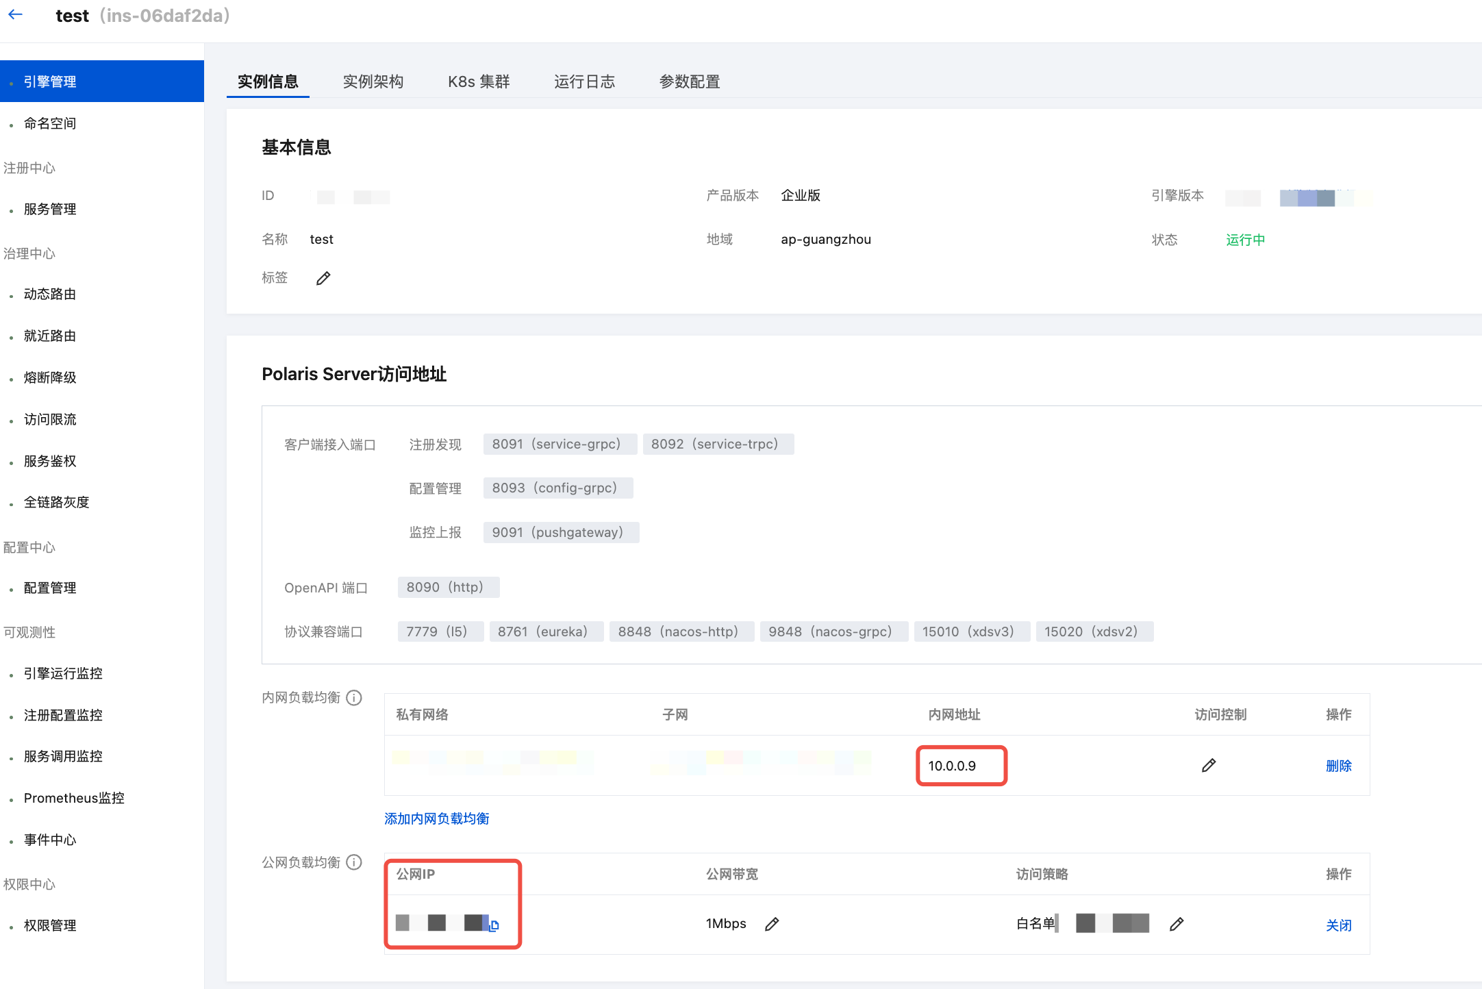Click the back arrow next to test
The image size is (1482, 989).
16,14
